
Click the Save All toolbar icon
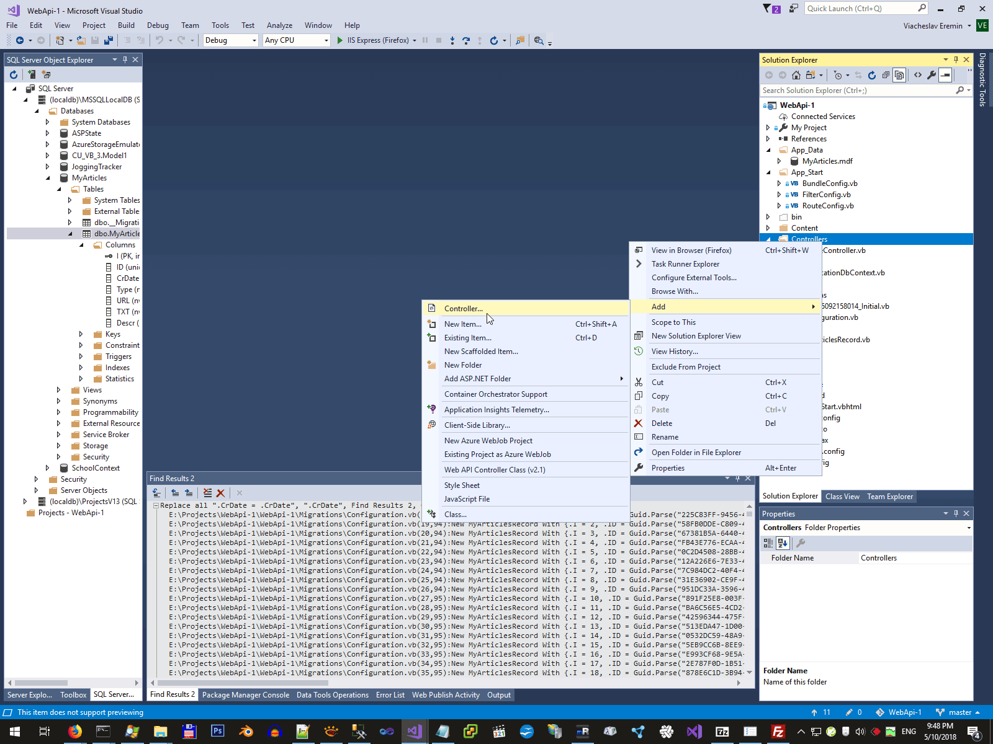109,40
